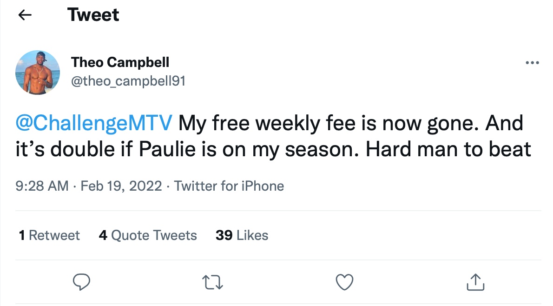Image resolution: width=553 pixels, height=306 pixels.
Task: Click the Theo Campbell display name
Action: coord(120,62)
